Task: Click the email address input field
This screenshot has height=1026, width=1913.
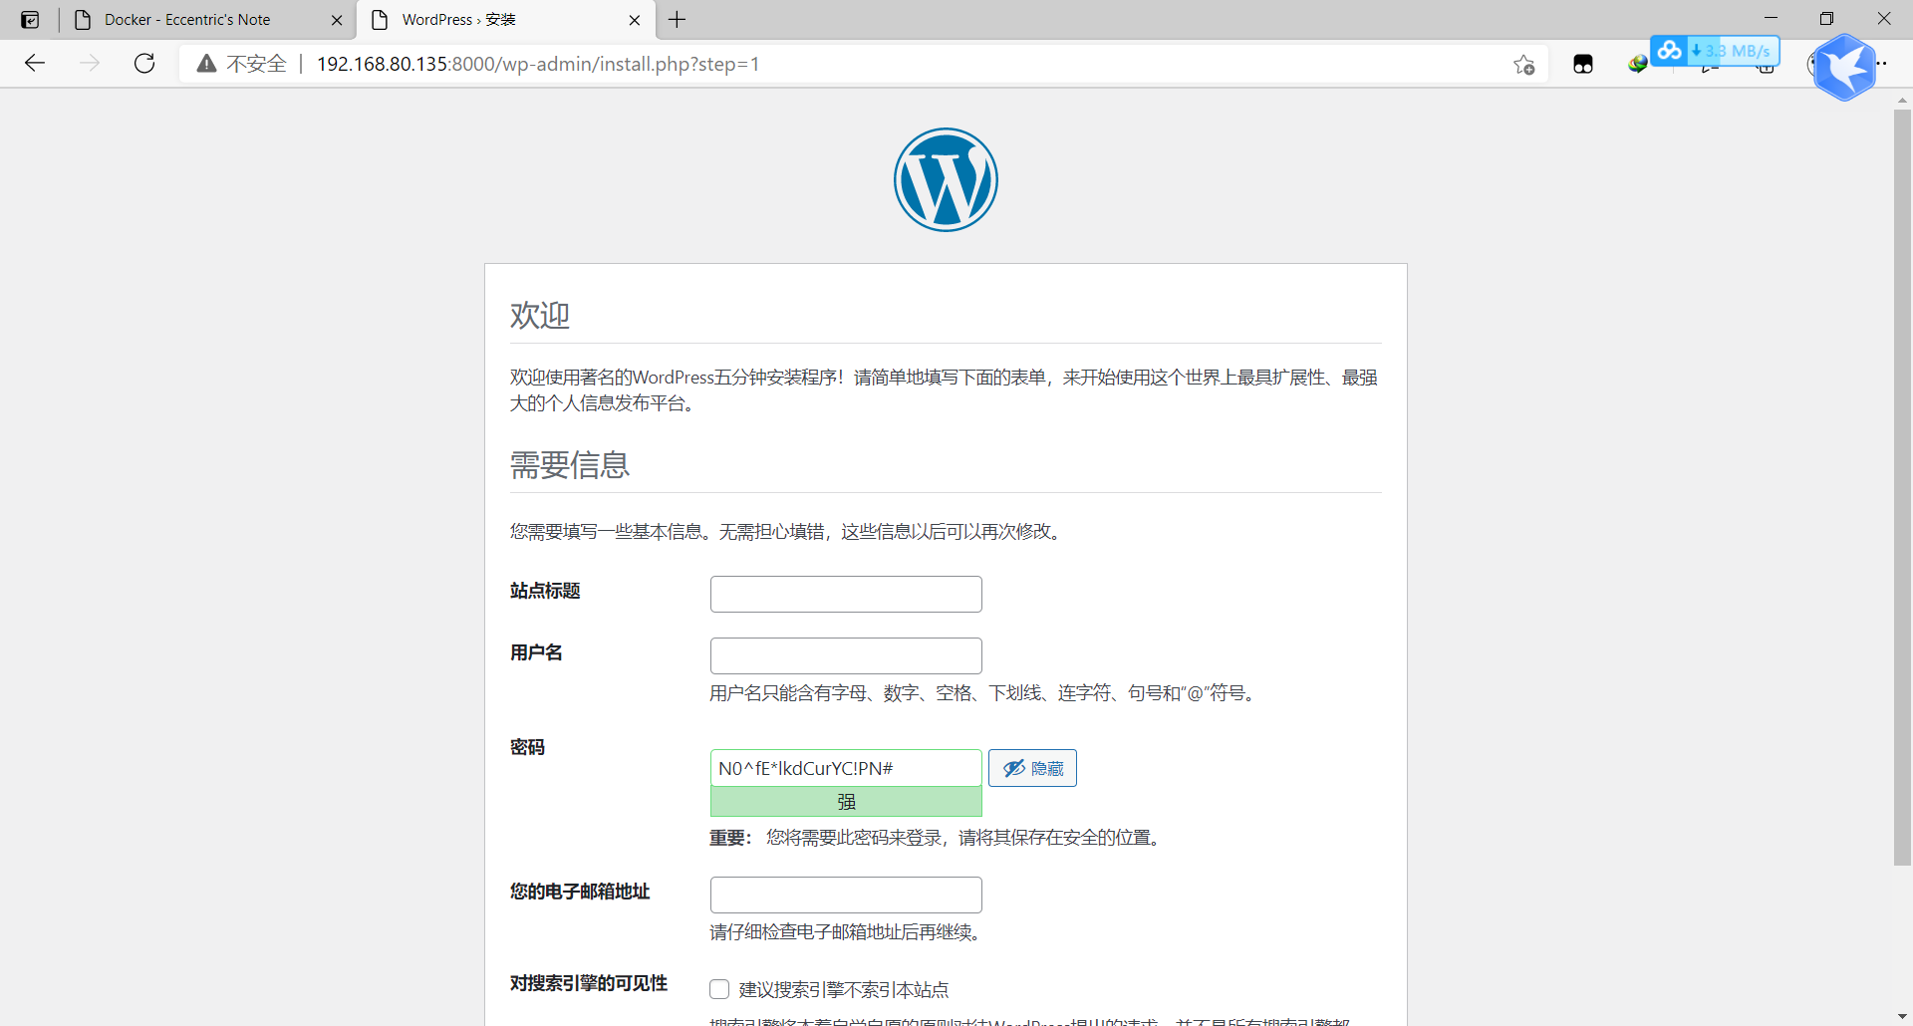Action: tap(846, 895)
